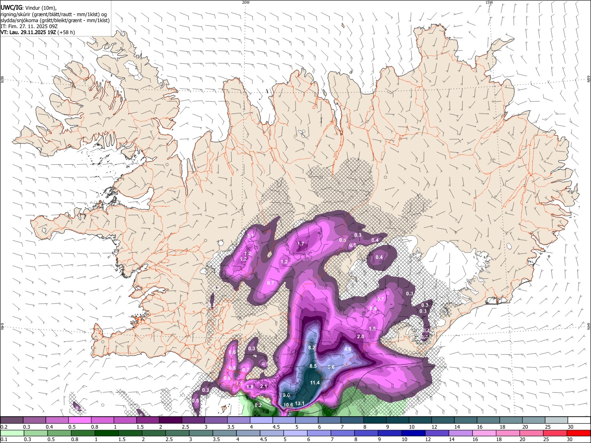
Task: Select bottom legend swatch between 10 and 12
Action: click(x=414, y=433)
